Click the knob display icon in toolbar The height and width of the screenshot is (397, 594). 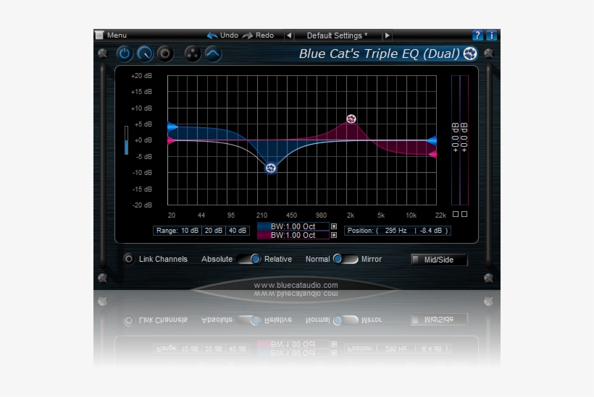145,54
